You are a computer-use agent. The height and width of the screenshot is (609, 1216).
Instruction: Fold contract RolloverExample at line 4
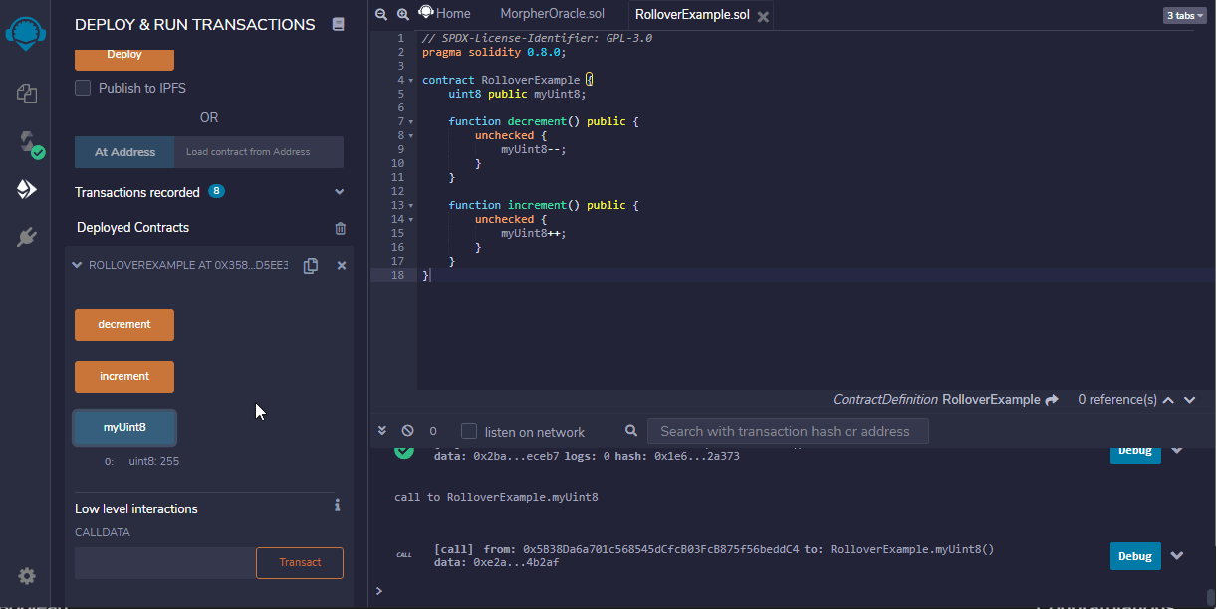411,80
